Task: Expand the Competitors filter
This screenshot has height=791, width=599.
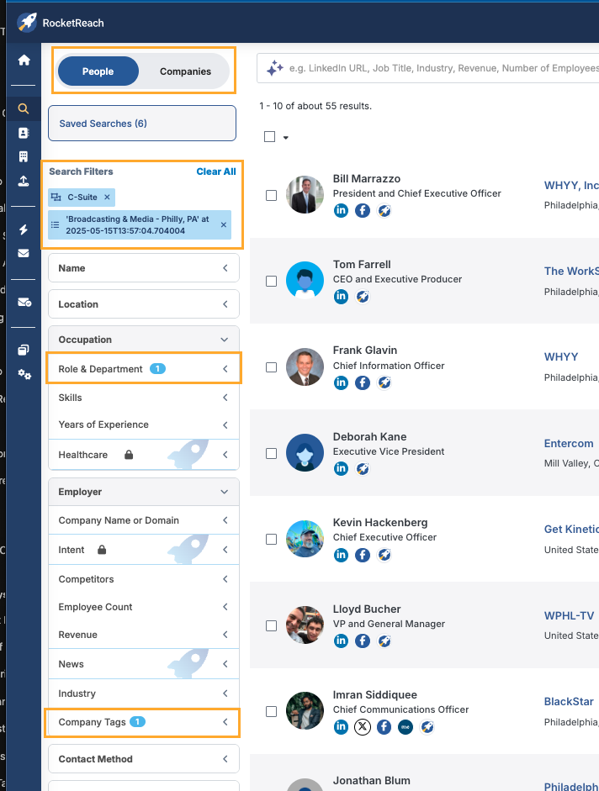Action: coord(144,579)
